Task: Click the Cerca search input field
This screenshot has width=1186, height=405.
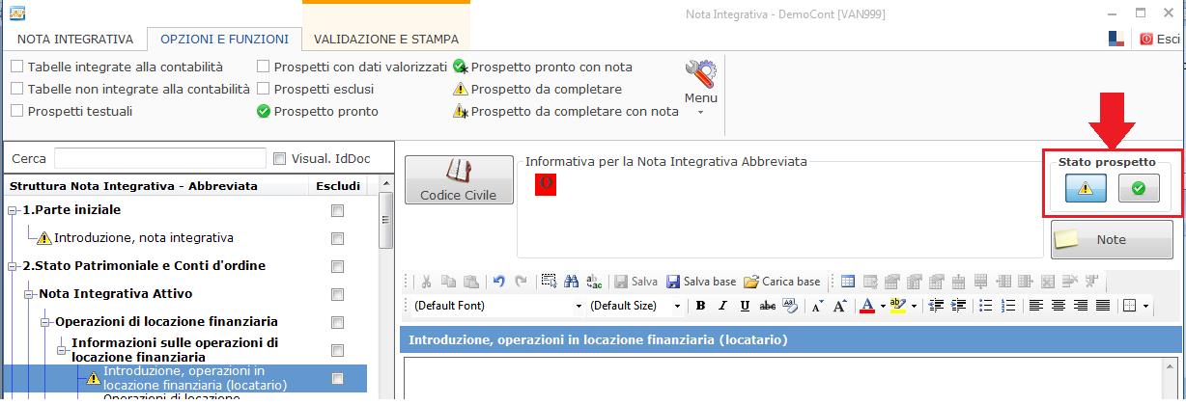Action: pos(159,159)
